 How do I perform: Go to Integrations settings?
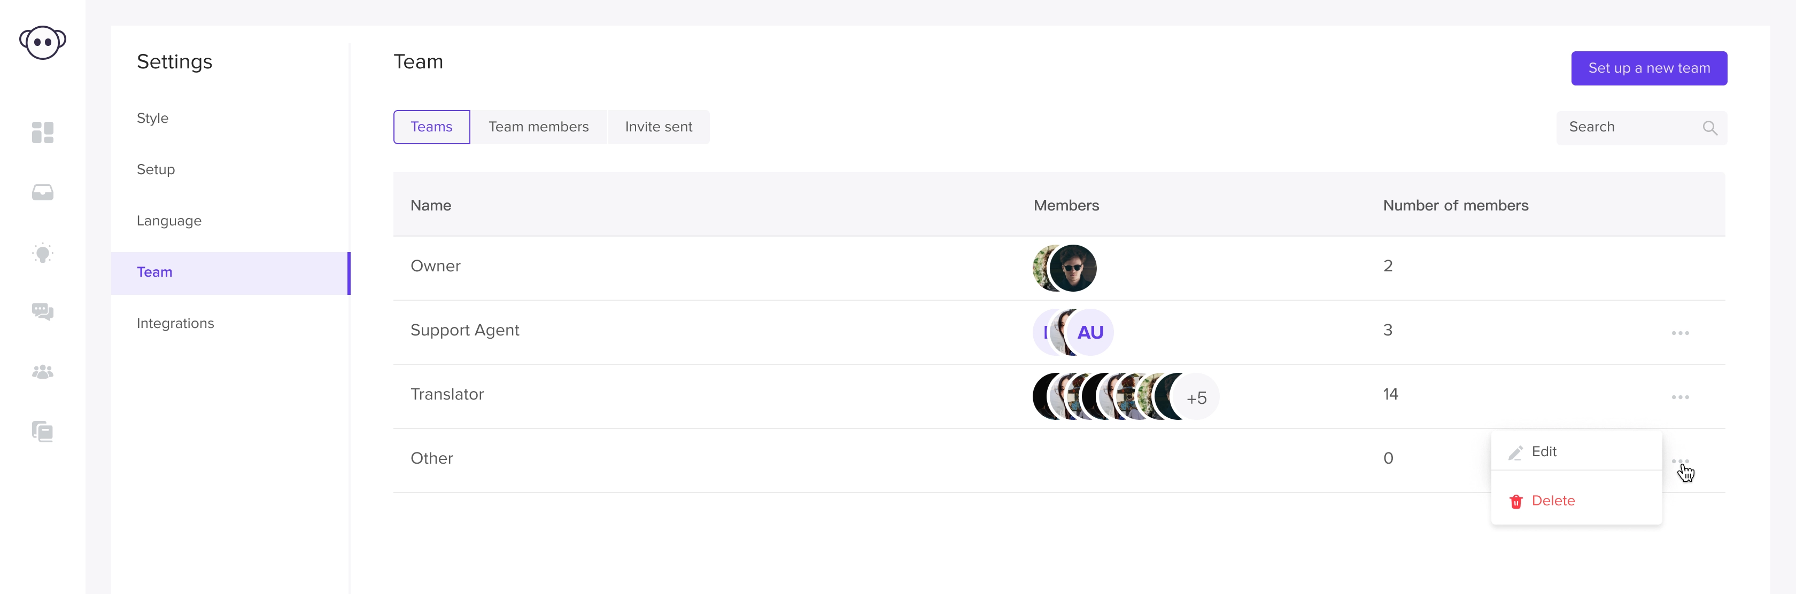[175, 323]
